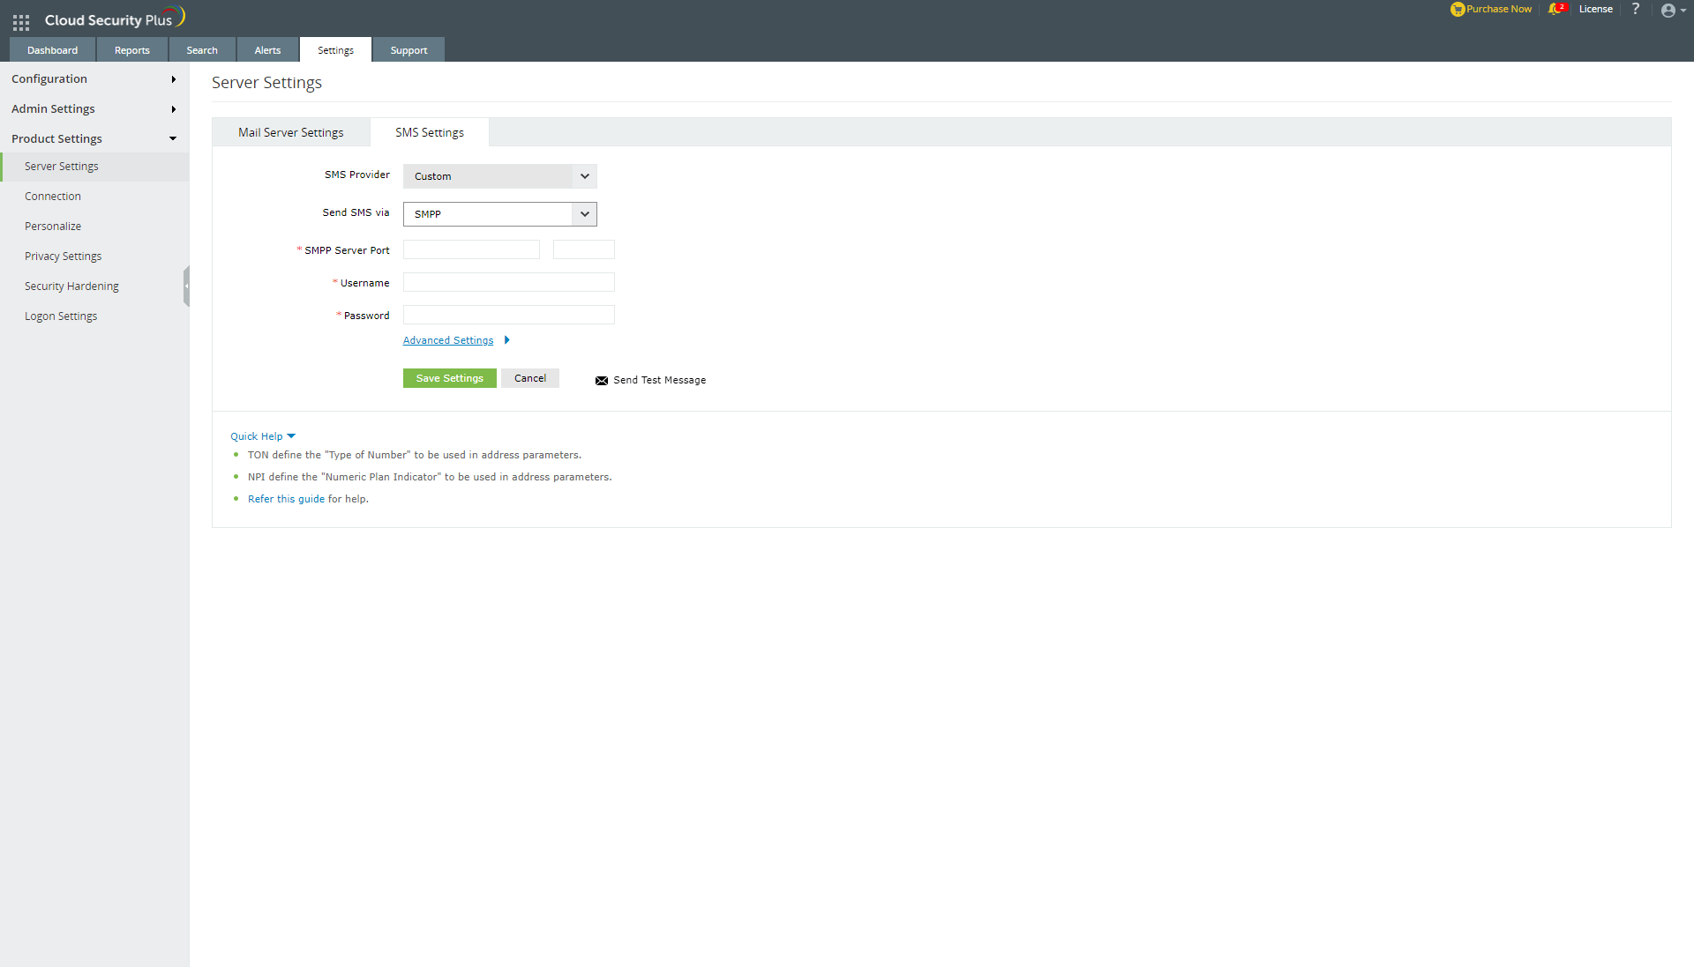The height and width of the screenshot is (967, 1694).
Task: Open the Reports navigation tab
Action: (131, 49)
